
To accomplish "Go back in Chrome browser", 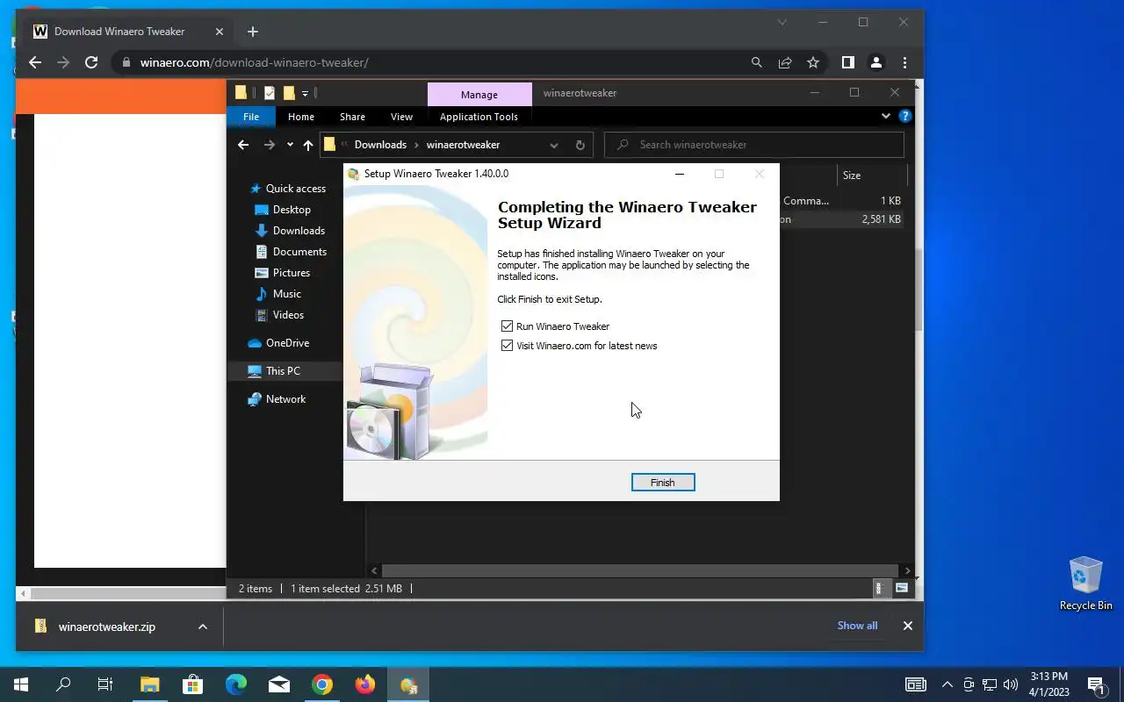I will point(35,62).
